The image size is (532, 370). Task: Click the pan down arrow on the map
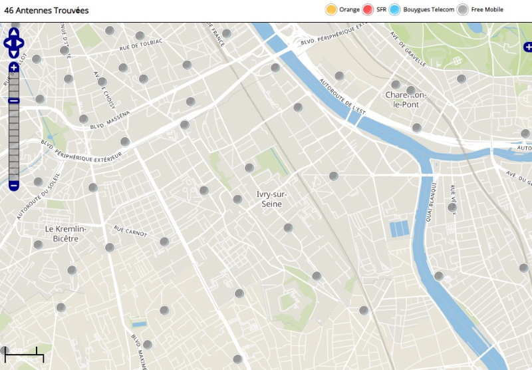14,53
